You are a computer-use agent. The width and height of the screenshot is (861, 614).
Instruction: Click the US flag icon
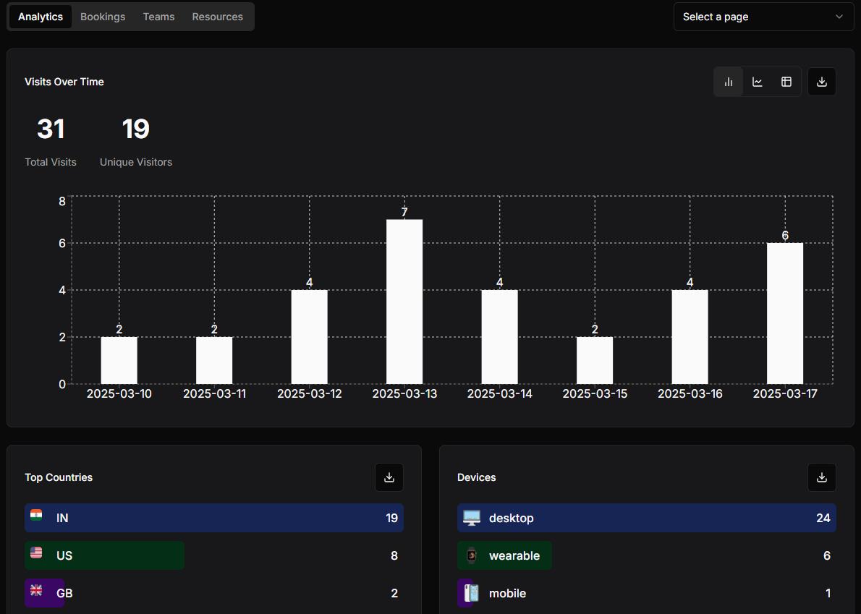click(36, 553)
